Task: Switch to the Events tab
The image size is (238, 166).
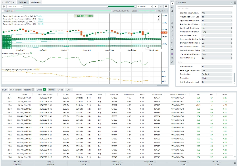Action: [x=61, y=90]
